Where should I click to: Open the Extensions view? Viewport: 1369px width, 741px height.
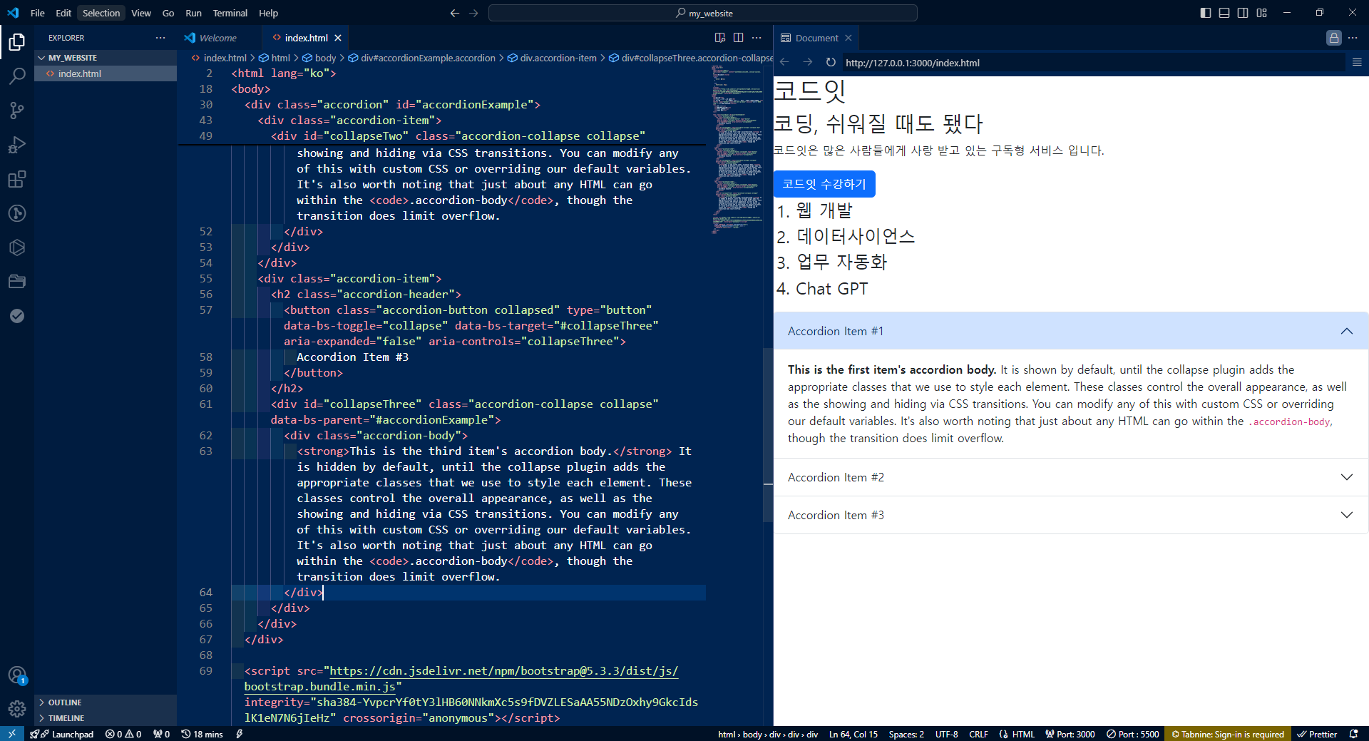[17, 179]
